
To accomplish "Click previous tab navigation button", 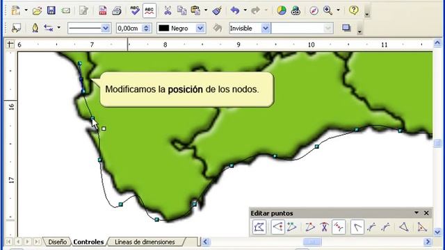I will coord(18,242).
